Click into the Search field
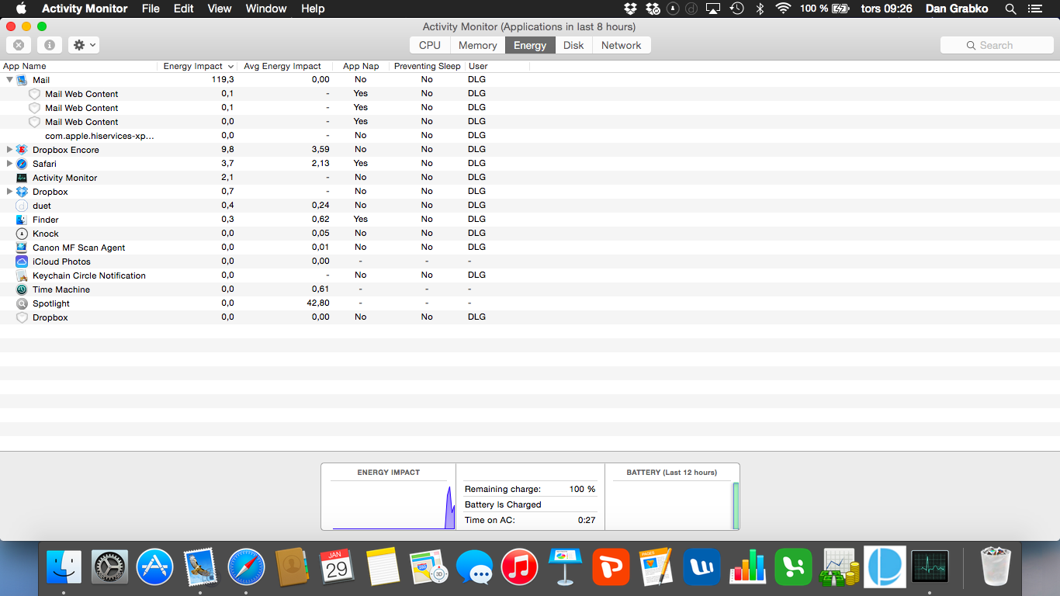The image size is (1060, 596). [997, 45]
